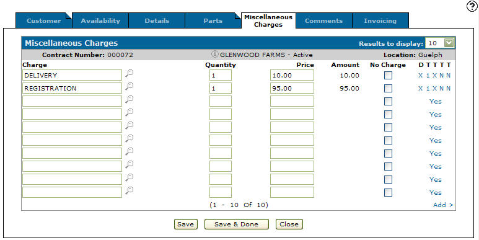This screenshot has width=479, height=240.
Task: Click the empty charge field in third row
Action: click(72, 101)
